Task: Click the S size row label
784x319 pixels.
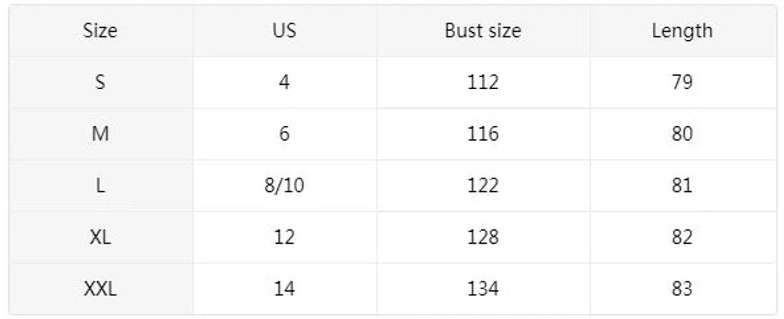Action: tap(100, 82)
